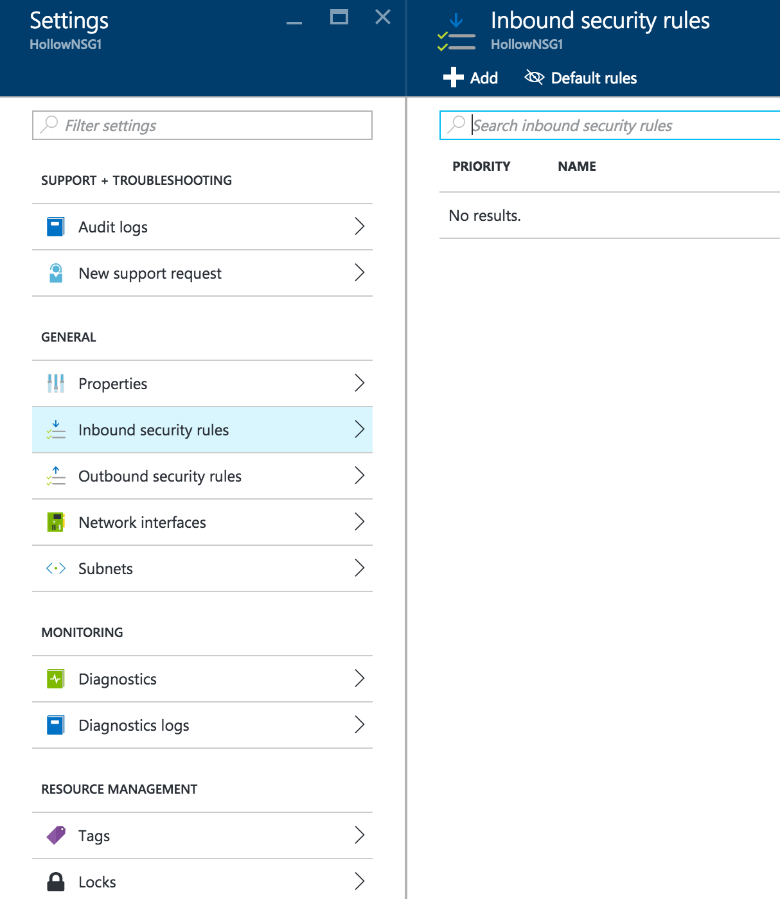Select Inbound security rules menu item

point(154,430)
